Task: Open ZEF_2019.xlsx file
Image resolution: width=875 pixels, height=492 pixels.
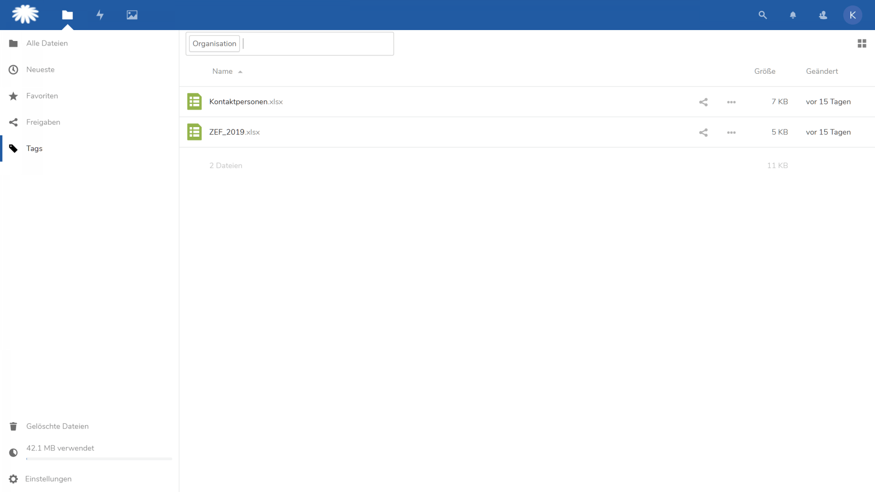Action: coord(234,132)
